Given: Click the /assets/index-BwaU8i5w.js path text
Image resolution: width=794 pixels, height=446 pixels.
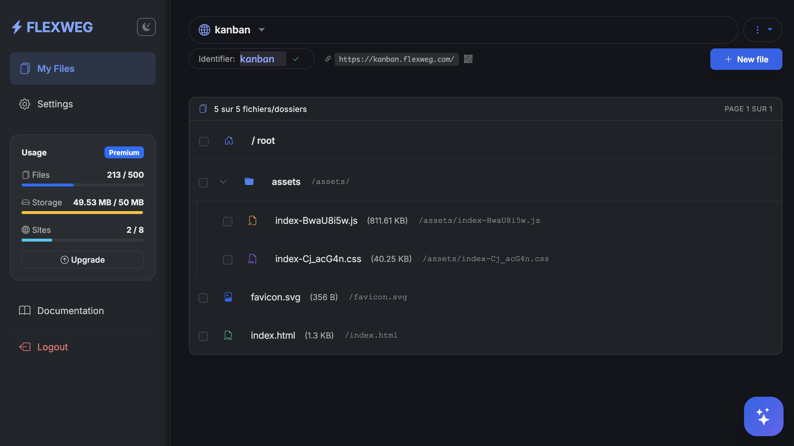Looking at the screenshot, I should tap(479, 221).
